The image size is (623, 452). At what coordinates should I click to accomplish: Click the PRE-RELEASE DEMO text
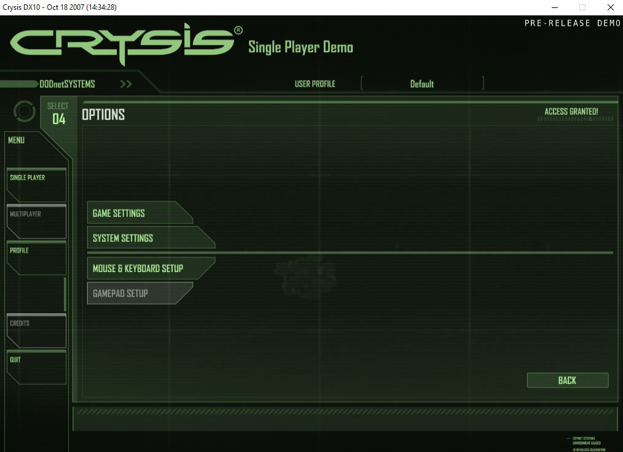(573, 23)
